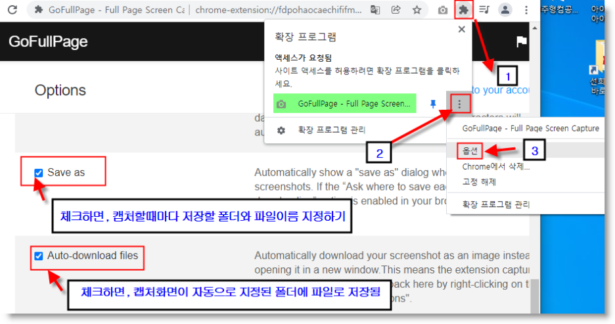Share this page via the share icon

(396, 10)
